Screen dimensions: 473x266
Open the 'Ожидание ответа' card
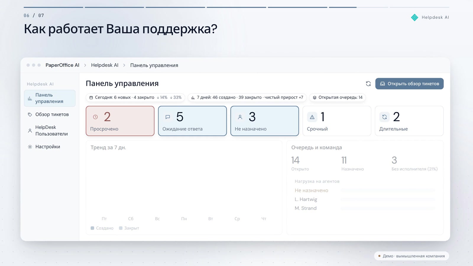pyautogui.click(x=192, y=121)
